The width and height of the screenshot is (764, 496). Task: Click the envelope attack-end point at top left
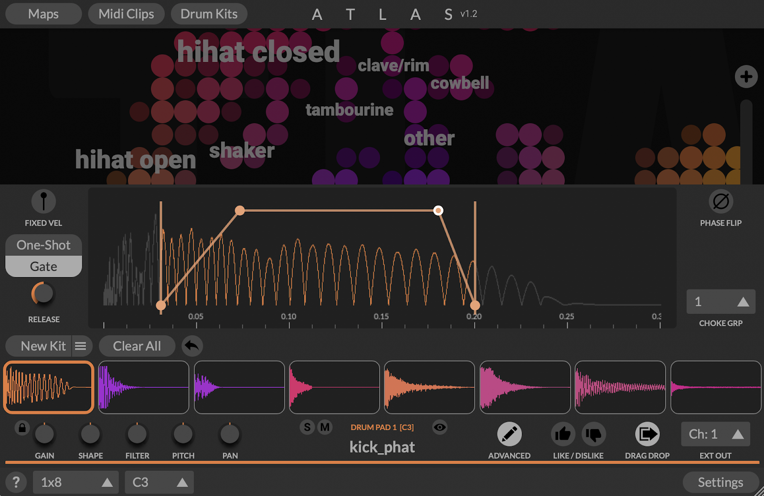240,210
